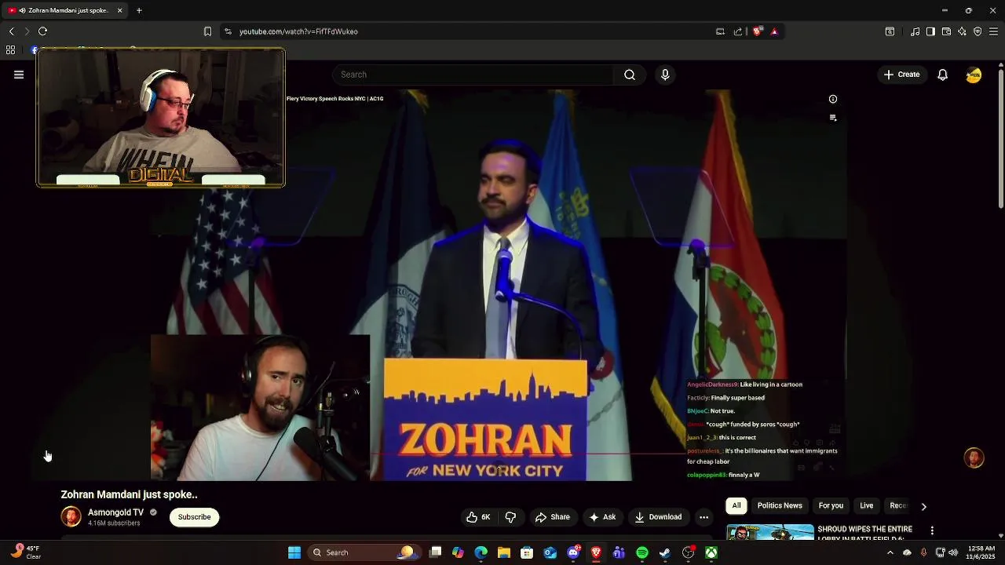Click the Brave Shields lion icon
This screenshot has width=1005, height=565.
pyautogui.click(x=757, y=31)
